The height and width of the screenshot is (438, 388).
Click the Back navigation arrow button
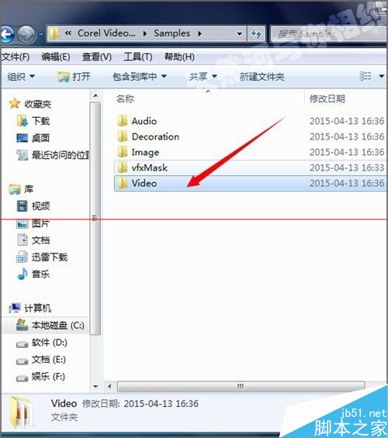click(7, 35)
